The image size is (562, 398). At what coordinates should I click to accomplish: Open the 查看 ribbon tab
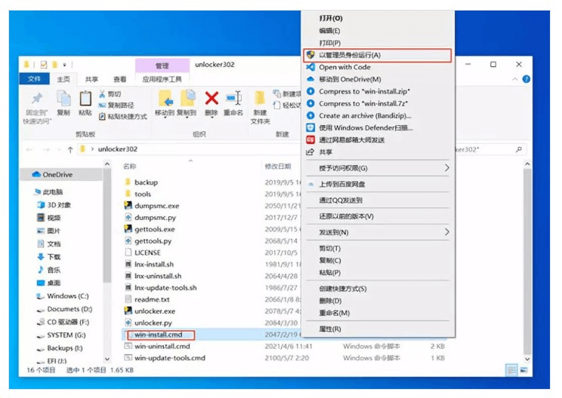119,79
